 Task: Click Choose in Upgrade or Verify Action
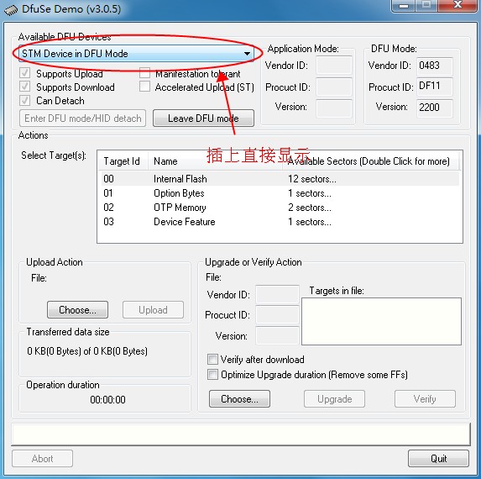239,399
